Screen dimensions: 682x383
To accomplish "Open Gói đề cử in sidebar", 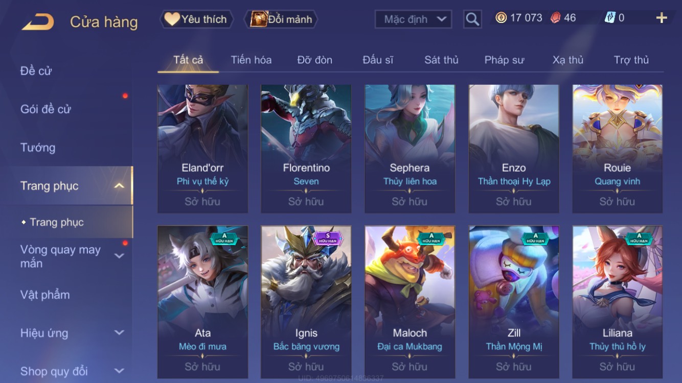I will (x=46, y=109).
